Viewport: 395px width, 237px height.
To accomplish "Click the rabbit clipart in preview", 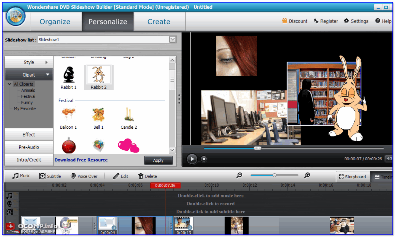I will pos(347,99).
